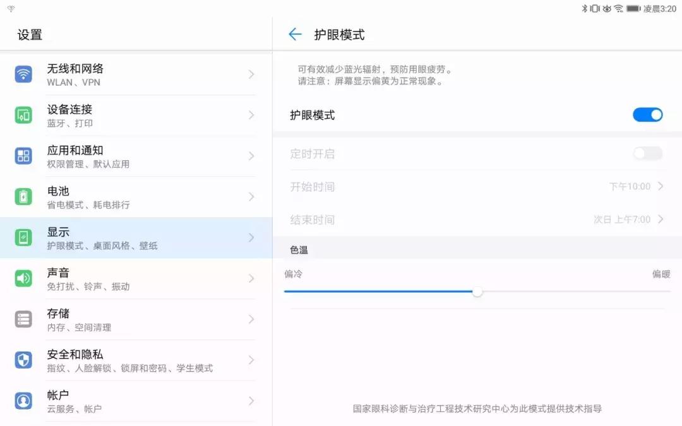
Task: Expand the 结束时间 end time chevron
Action: coord(662,219)
